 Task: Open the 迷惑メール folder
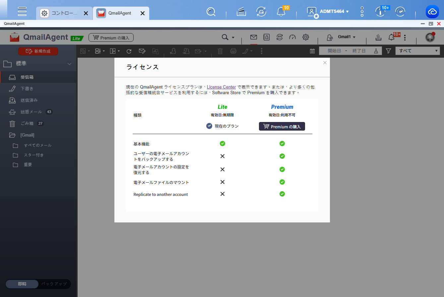point(31,112)
